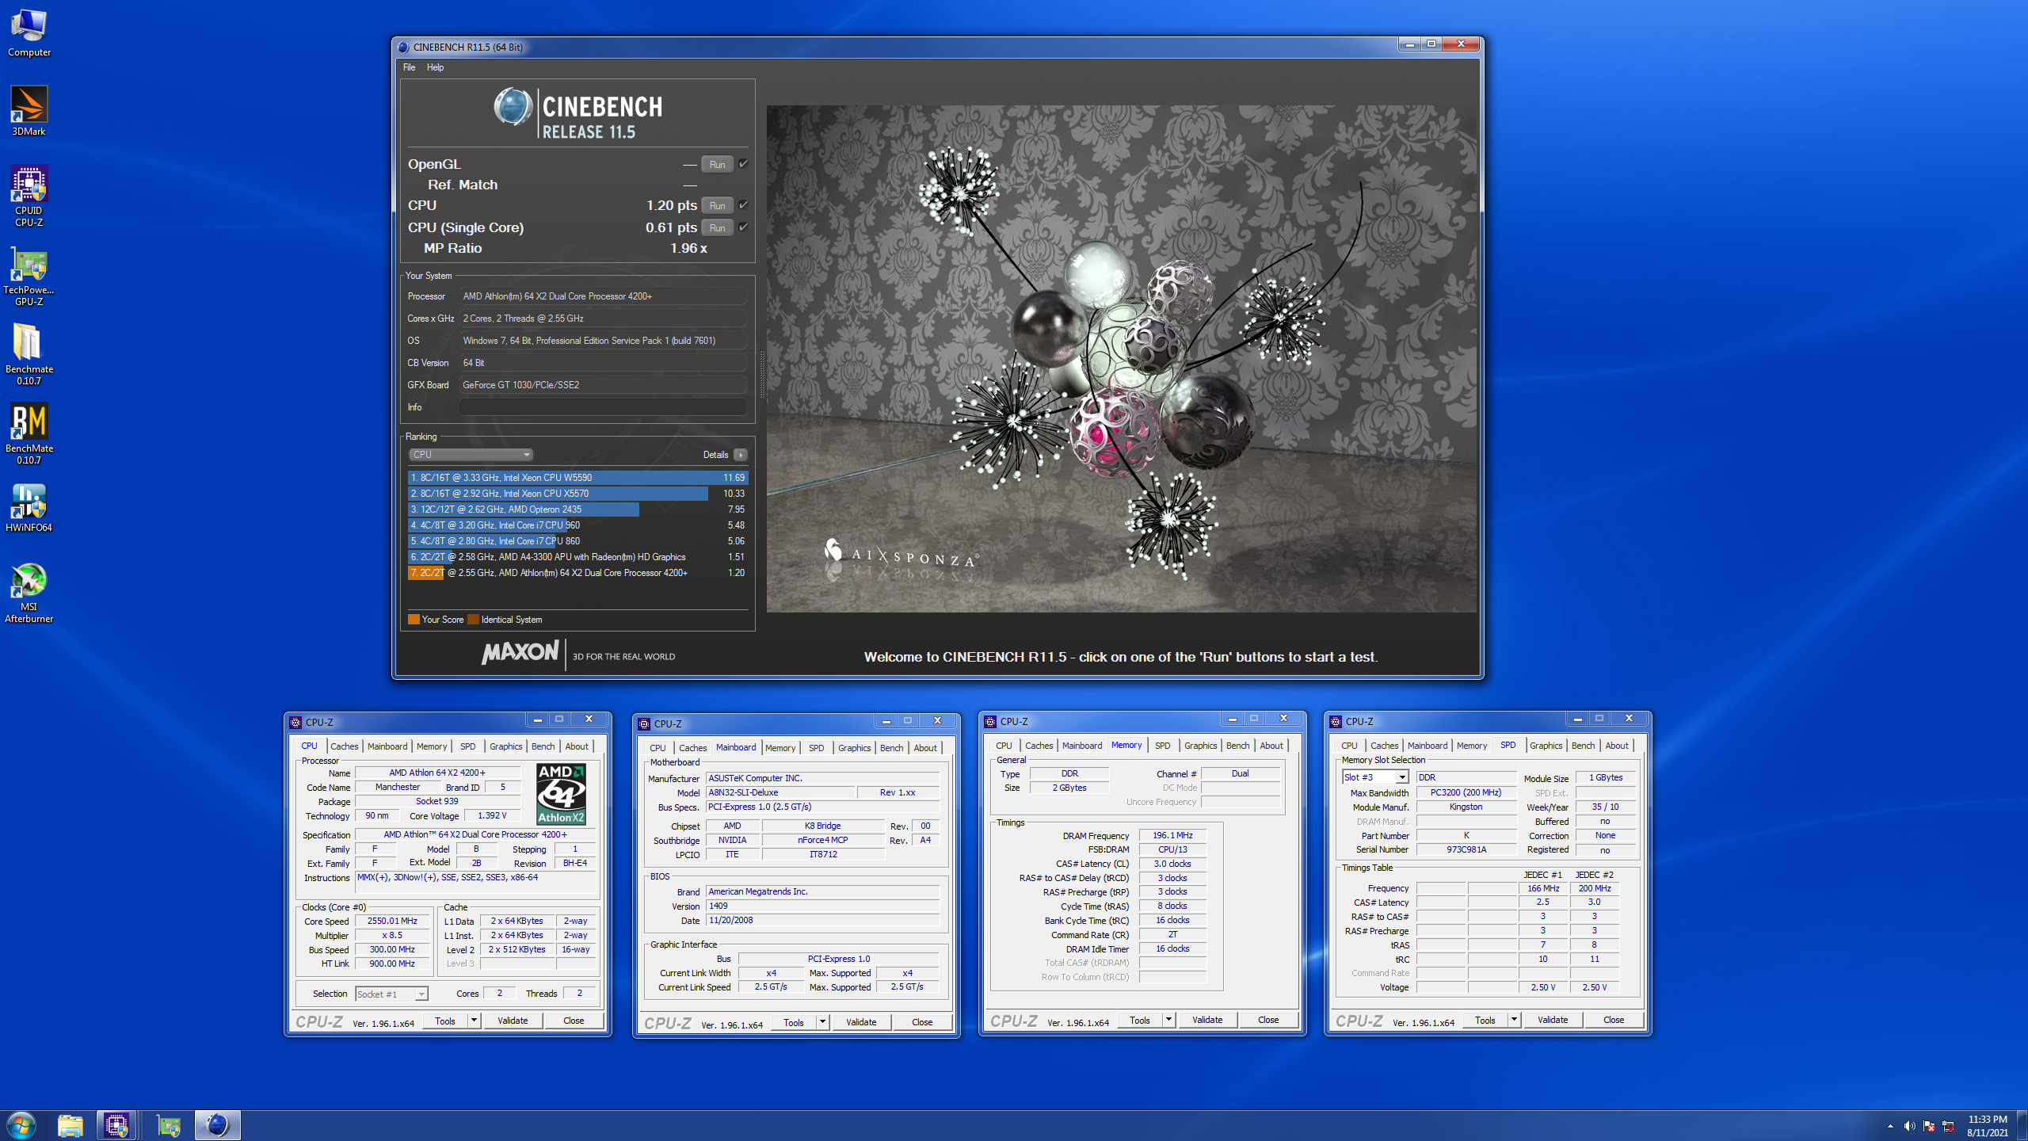Switch to Cinebench in the taskbar
The image size is (2028, 1141).
point(217,1125)
